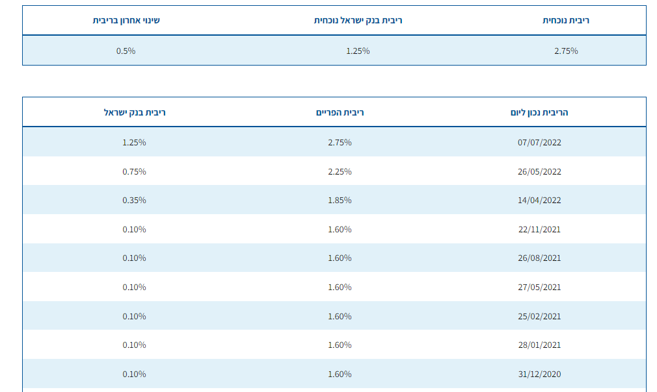Image resolution: width=657 pixels, height=392 pixels.
Task: Click the 0.75% Bank of Israel rate
Action: [134, 171]
